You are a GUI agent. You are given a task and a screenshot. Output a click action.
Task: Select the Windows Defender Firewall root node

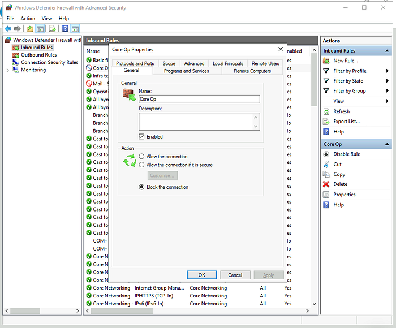click(x=47, y=40)
